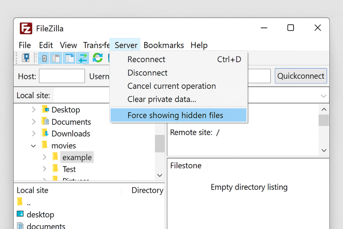Sort by the Filestone column header
This screenshot has width=343, height=229.
(186, 166)
